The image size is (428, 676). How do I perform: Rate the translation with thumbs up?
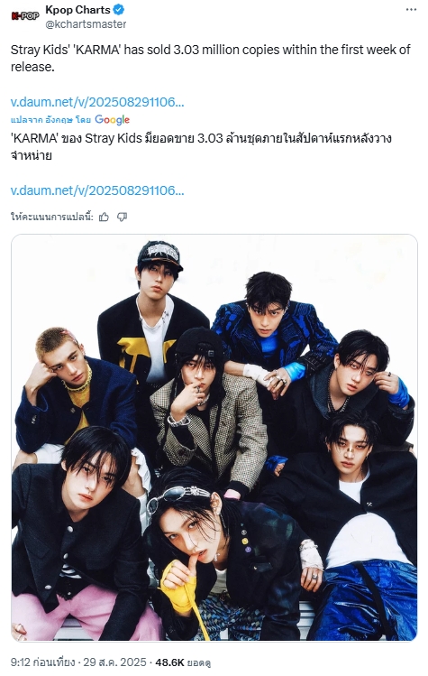(x=104, y=217)
